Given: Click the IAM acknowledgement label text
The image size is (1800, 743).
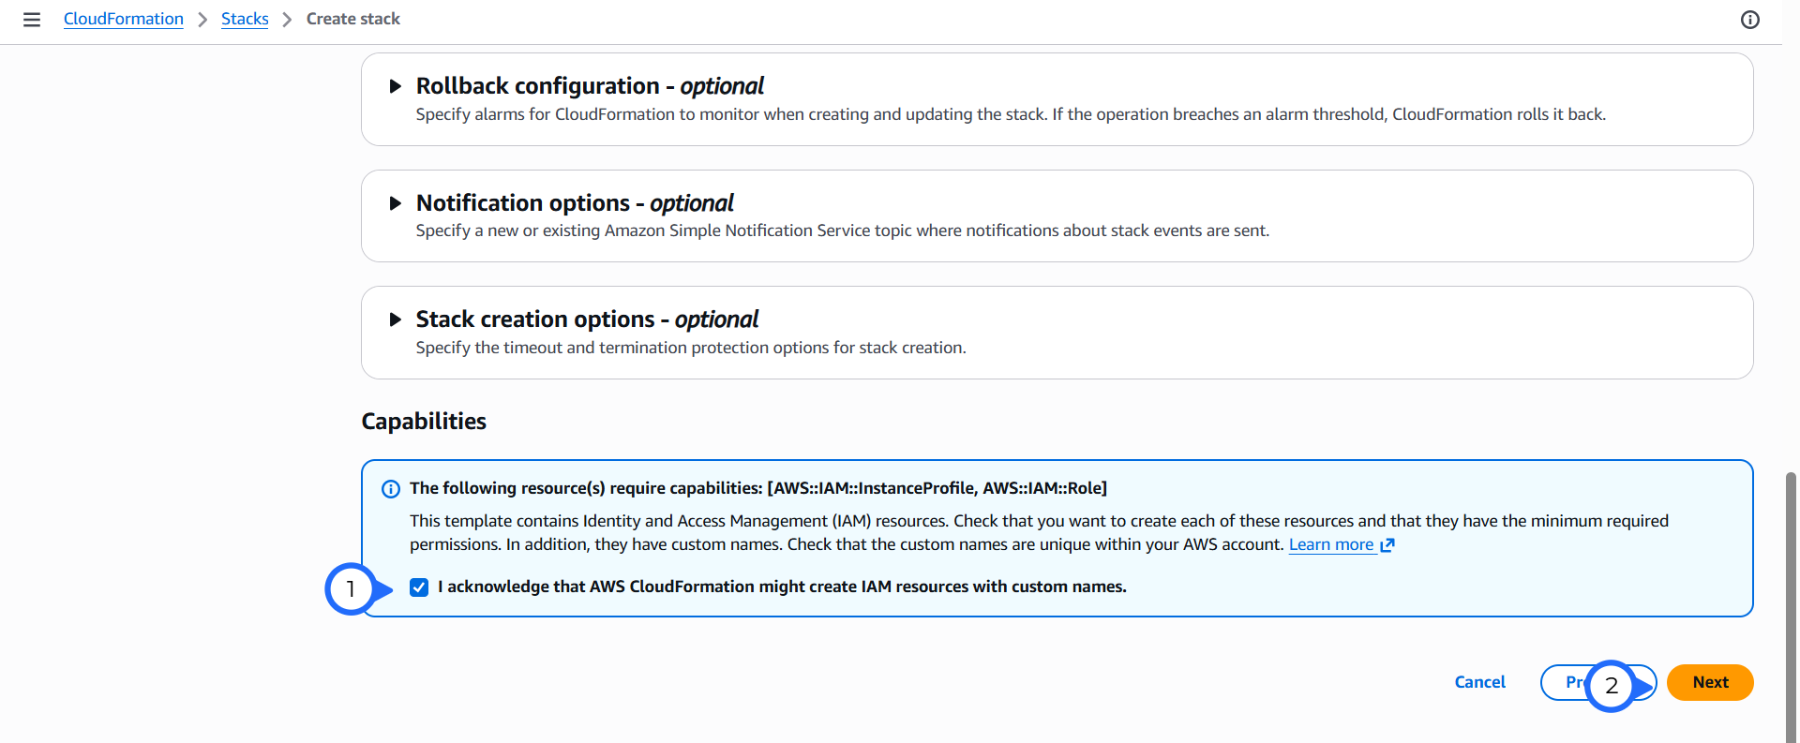Looking at the screenshot, I should coord(782,587).
